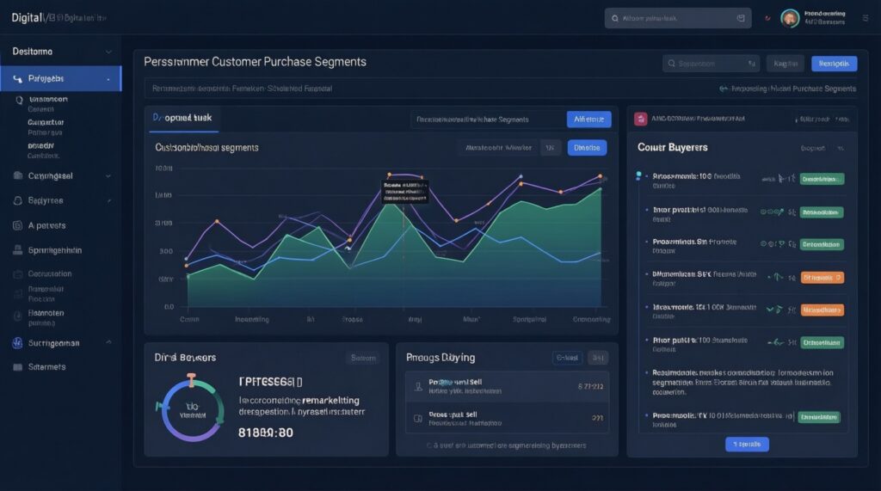Click the icon next to "Sdarmets" in sidebar
Viewport: 881px width, 491px height.
pyautogui.click(x=17, y=367)
